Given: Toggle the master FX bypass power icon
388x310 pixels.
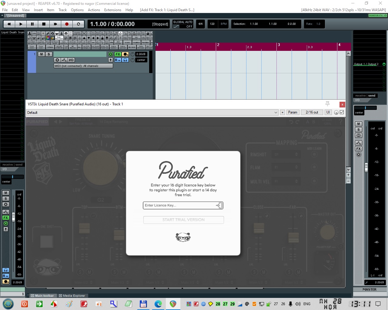Looking at the screenshot, I should coord(359,154).
